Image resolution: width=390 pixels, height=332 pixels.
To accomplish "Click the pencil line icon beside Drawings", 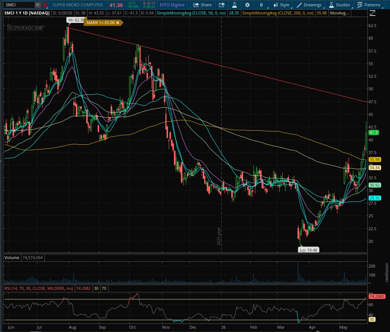I will [x=299, y=5].
